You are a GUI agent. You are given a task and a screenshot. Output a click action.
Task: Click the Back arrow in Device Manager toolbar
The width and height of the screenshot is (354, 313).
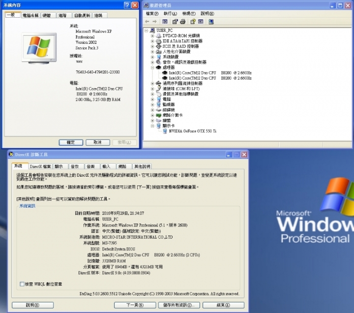(x=147, y=22)
